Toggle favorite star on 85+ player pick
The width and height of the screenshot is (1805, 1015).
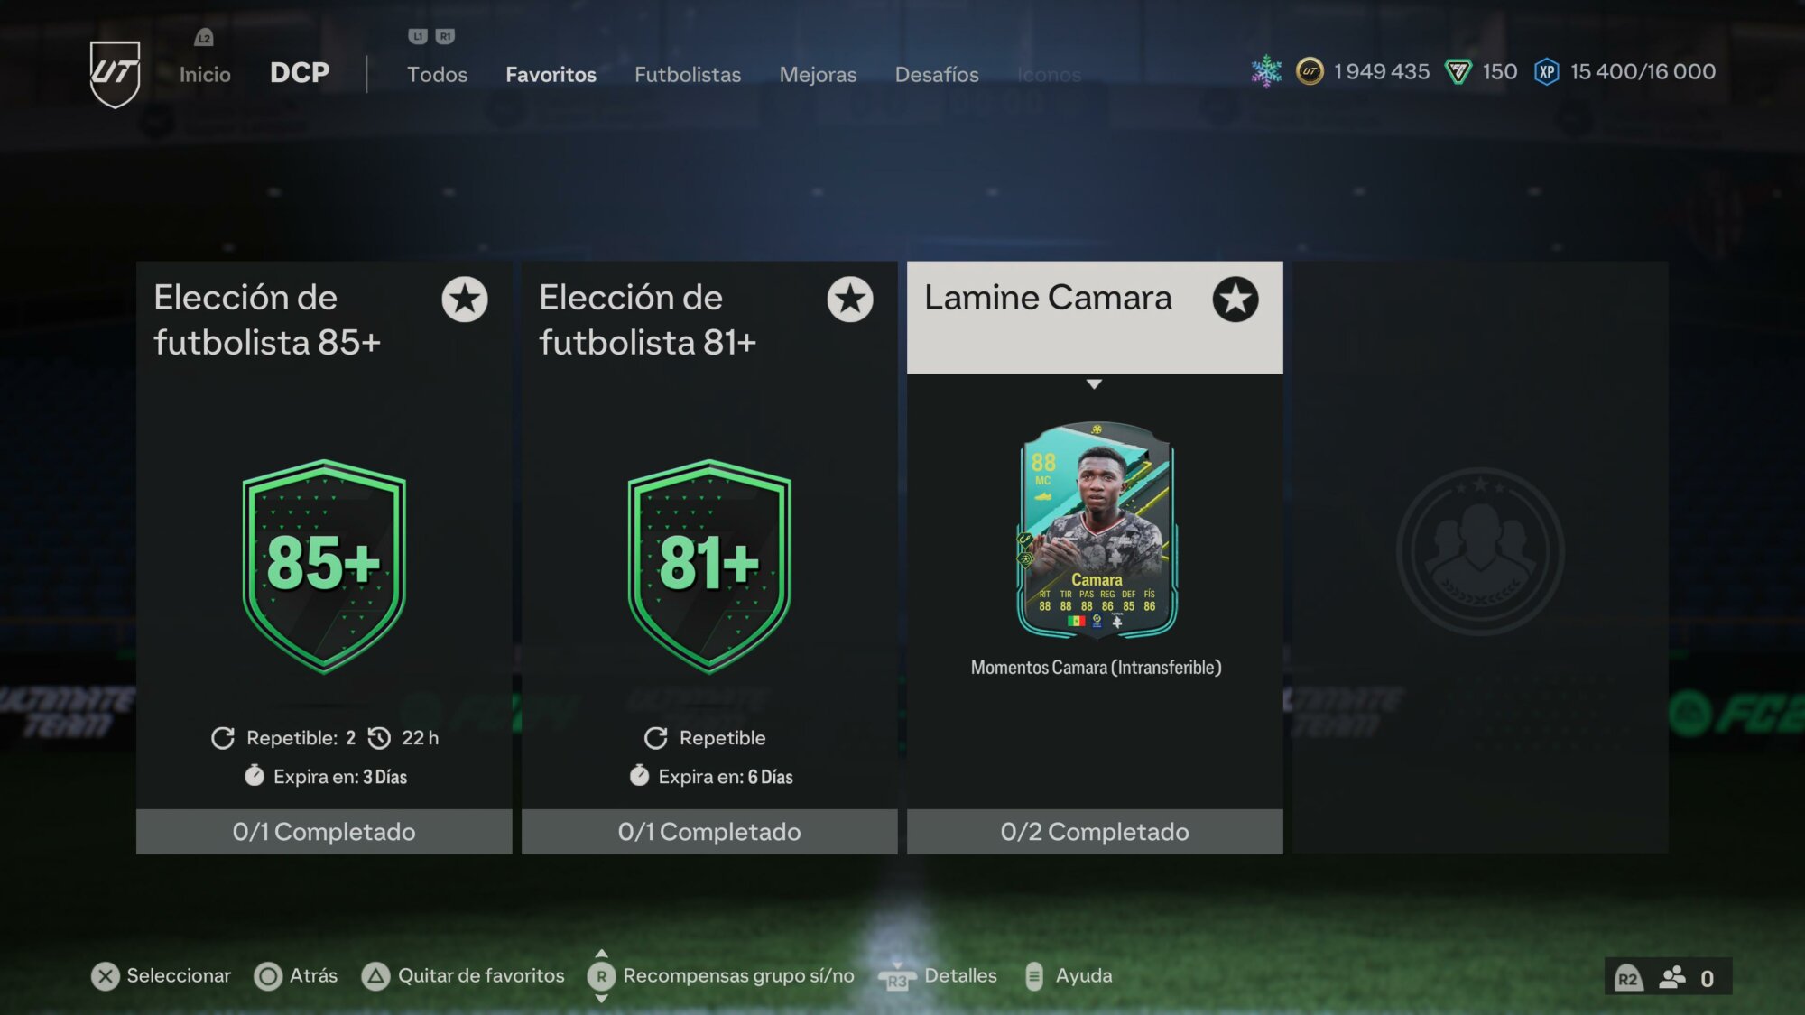coord(465,300)
